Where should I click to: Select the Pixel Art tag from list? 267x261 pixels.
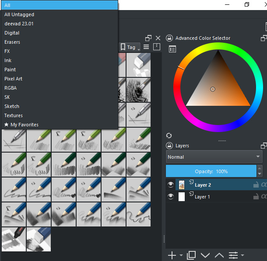13,79
